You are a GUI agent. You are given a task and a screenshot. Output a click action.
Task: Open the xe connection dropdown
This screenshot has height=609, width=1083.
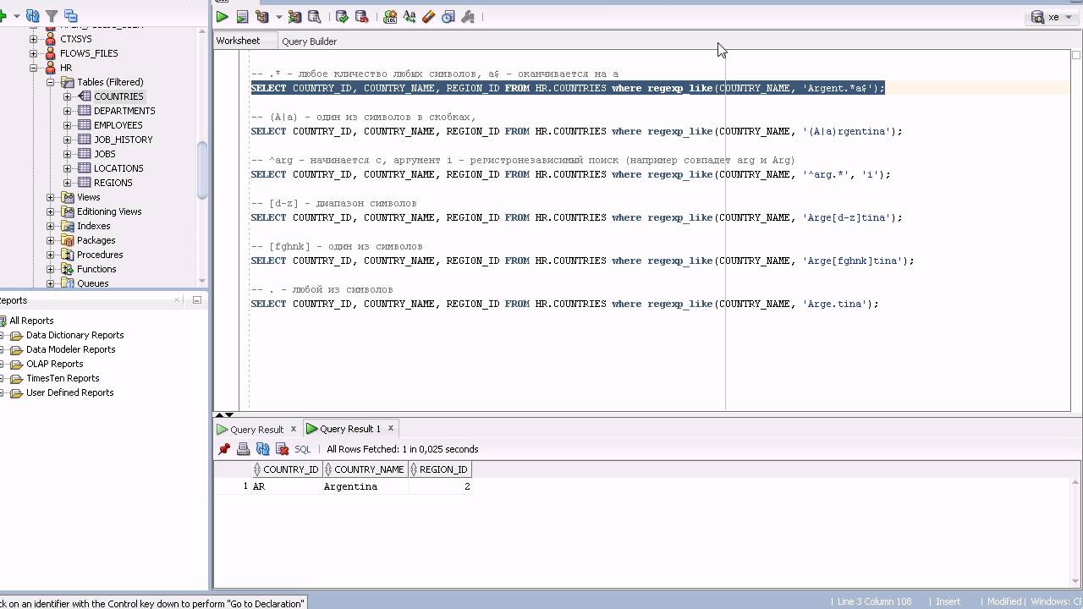tap(1052, 17)
